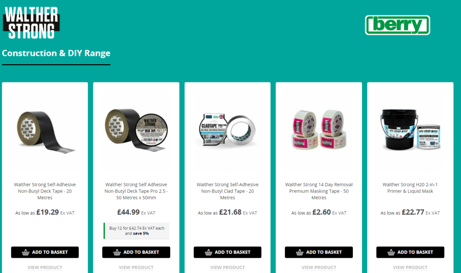Screen dimensions: 461x273
Task: Open Walther Strong H20 2-in-1 Primer title
Action: pyautogui.click(x=410, y=188)
